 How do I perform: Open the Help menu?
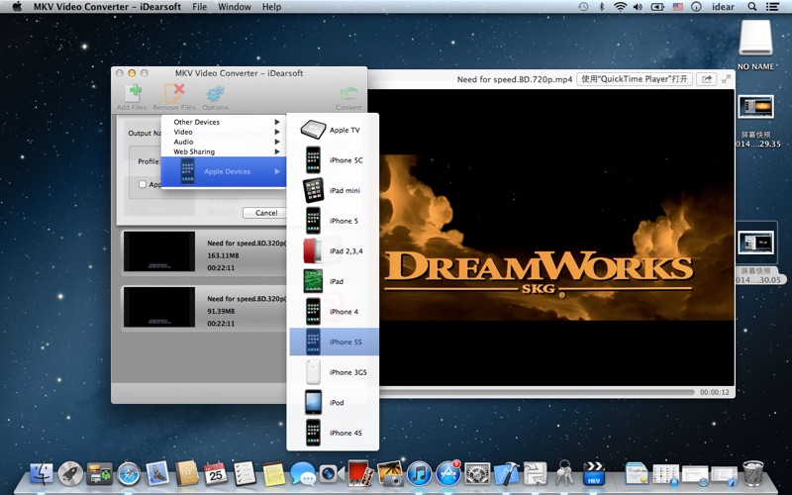click(x=271, y=7)
